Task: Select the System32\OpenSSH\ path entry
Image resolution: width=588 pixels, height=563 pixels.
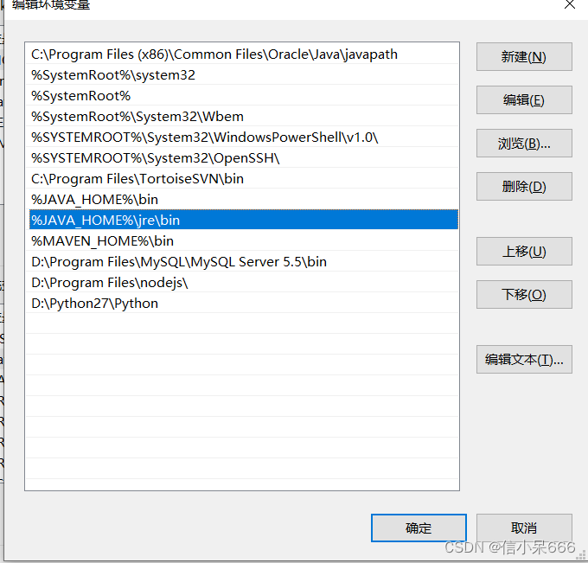Action: 243,158
